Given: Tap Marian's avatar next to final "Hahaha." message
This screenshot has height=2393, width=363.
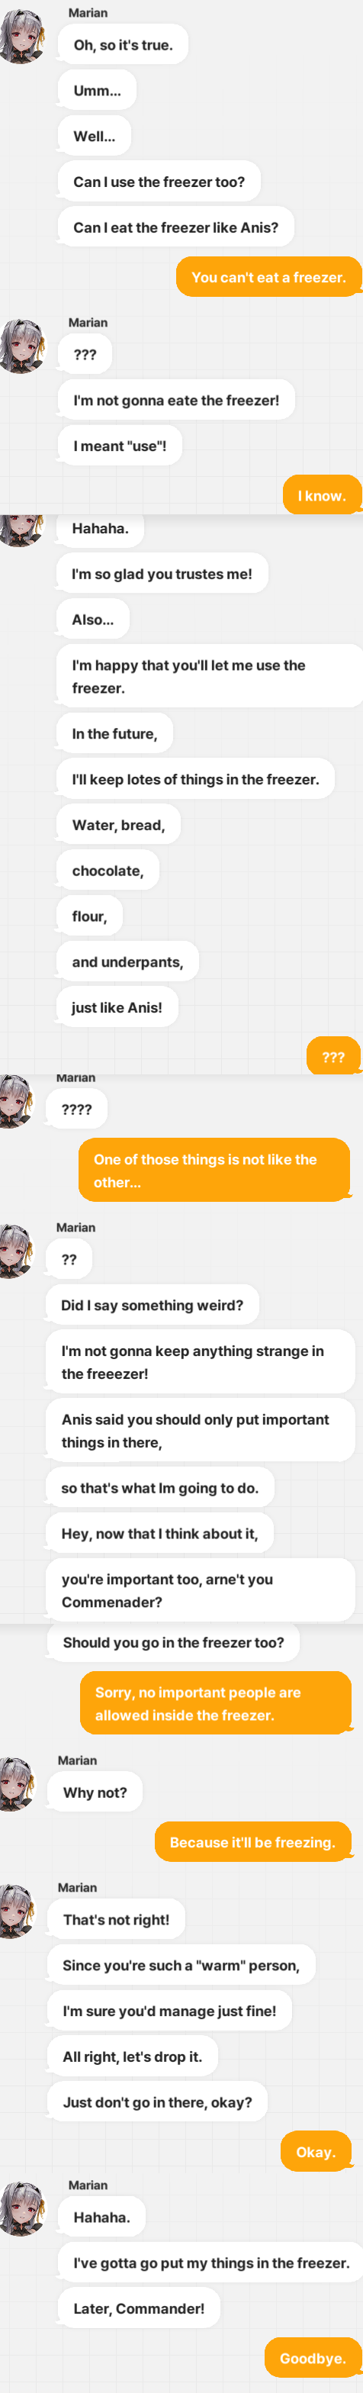Looking at the screenshot, I should [22, 2209].
